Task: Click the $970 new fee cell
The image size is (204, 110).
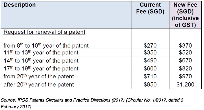Action: pyautogui.click(x=185, y=77)
